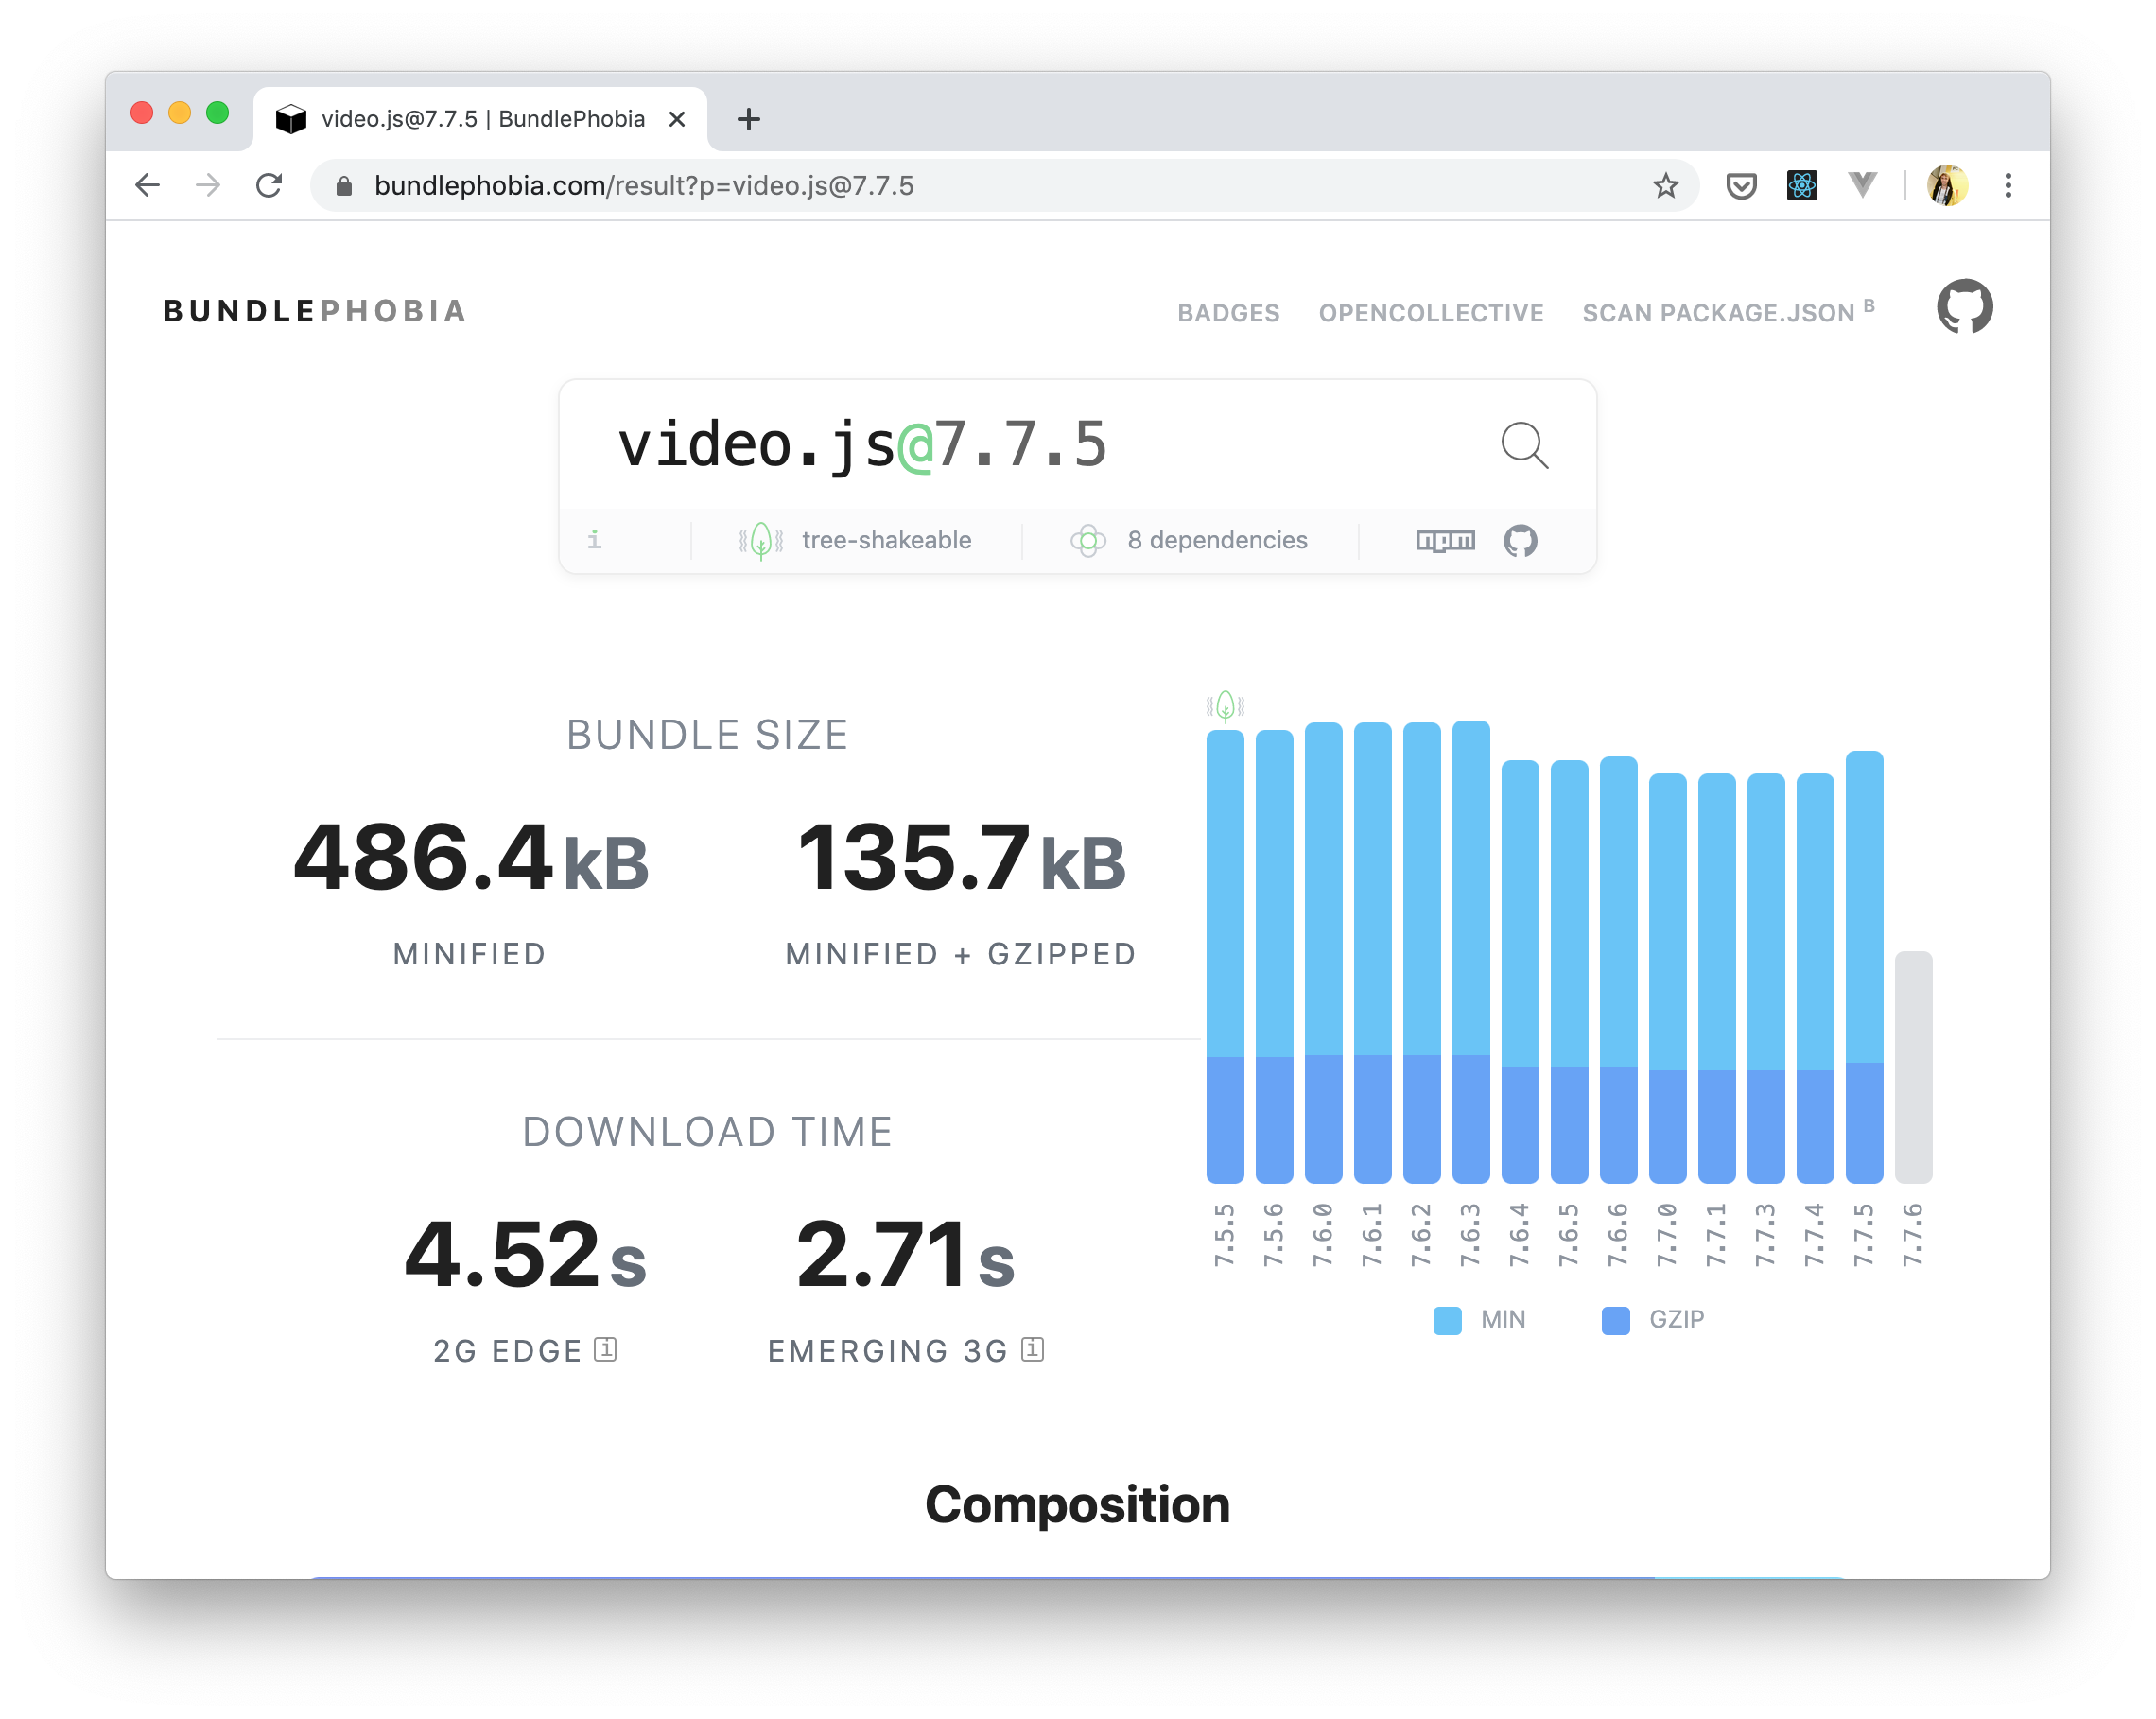Screen dimensions: 2156x1719
Task: Click the DOWNLOAD TIME heading
Action: click(707, 1132)
